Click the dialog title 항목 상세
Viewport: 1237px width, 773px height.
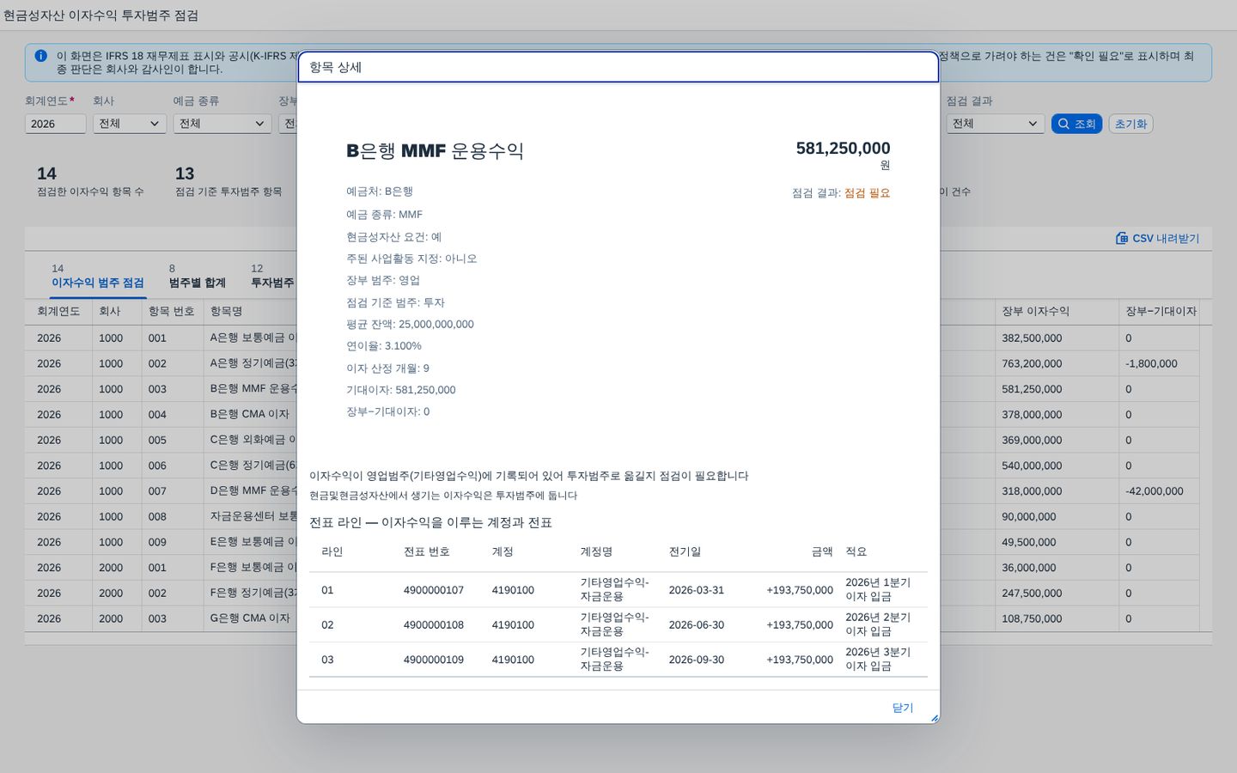tap(335, 67)
